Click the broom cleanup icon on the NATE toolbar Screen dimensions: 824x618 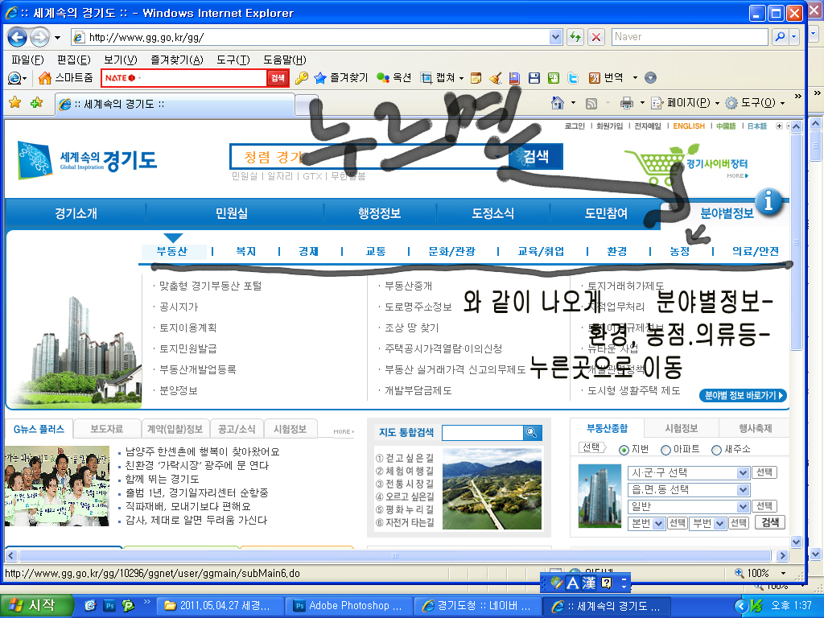(495, 78)
